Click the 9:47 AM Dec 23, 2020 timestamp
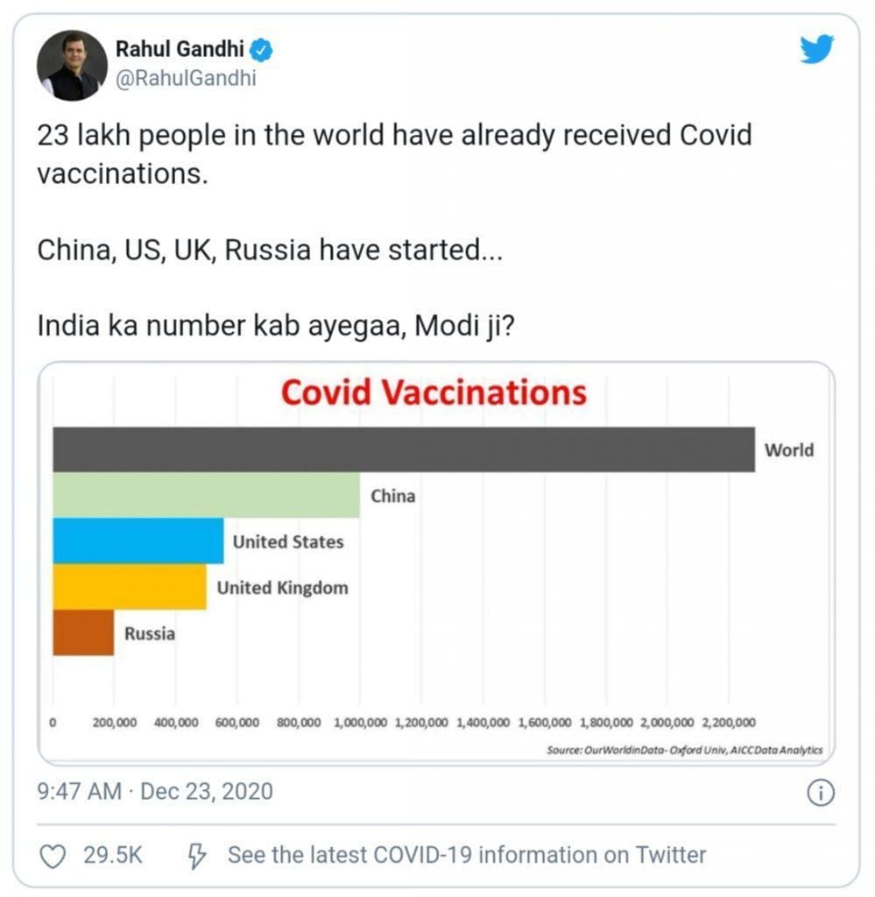The width and height of the screenshot is (875, 897). (155, 792)
